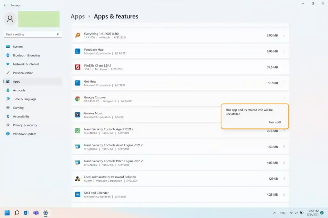The height and width of the screenshot is (218, 328).
Task: Click the battery icon in system tray
Action: 302,213
